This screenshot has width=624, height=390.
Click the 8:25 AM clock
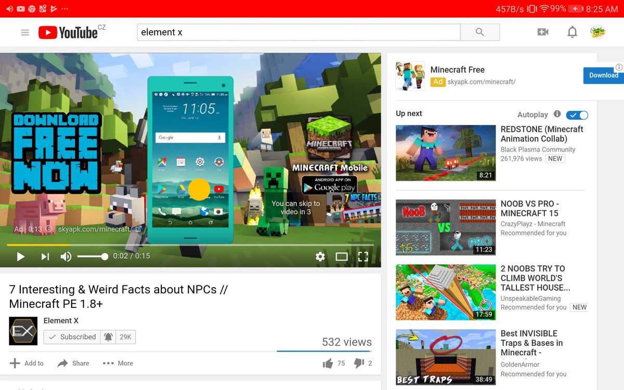tap(602, 9)
